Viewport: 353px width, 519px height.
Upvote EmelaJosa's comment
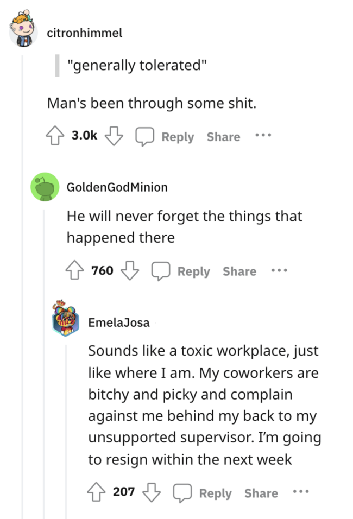coord(97,492)
